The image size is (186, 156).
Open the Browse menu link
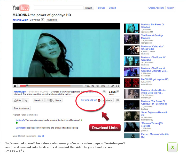102,8
